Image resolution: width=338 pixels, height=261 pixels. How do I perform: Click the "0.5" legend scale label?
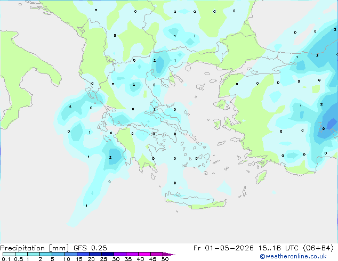19,259
